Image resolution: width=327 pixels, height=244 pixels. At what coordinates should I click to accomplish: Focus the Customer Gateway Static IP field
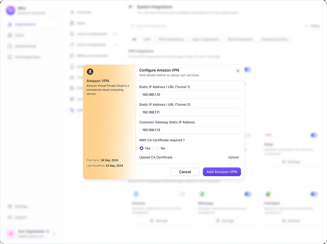pyautogui.click(x=190, y=130)
